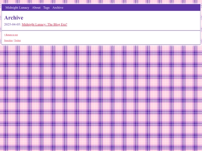Click the date 2025-04-05
Viewport: 202px width, 151px height.
click(x=12, y=24)
